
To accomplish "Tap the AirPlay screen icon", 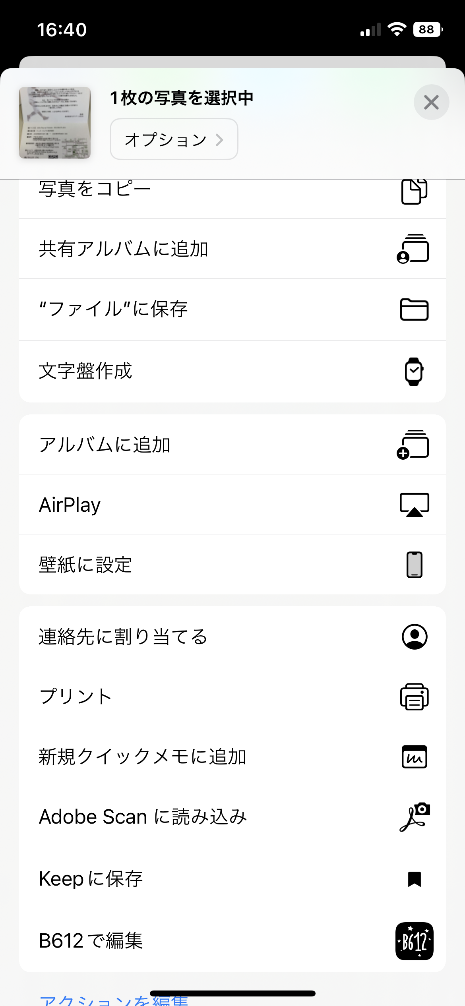I will 414,505.
